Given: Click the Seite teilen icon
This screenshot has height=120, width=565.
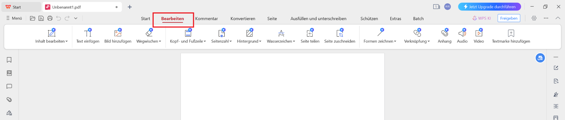Looking at the screenshot, I should (310, 33).
